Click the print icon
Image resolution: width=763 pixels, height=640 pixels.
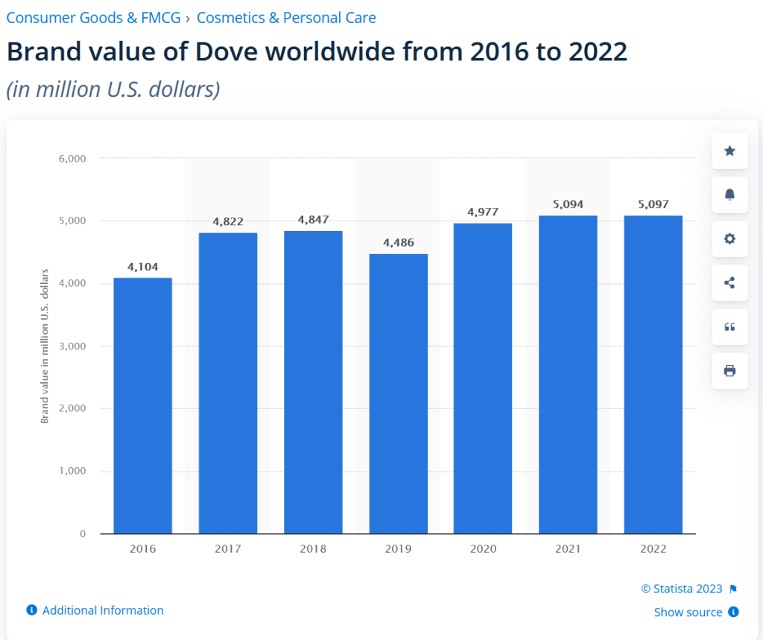729,371
